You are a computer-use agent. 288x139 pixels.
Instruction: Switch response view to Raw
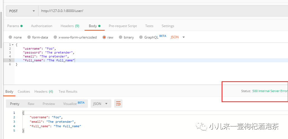coord(31,104)
